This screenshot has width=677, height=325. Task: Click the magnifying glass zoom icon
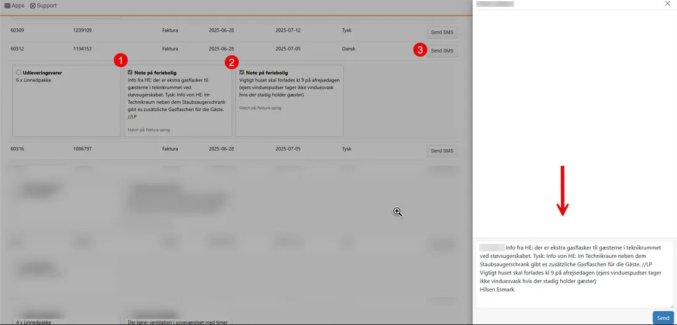(x=398, y=212)
